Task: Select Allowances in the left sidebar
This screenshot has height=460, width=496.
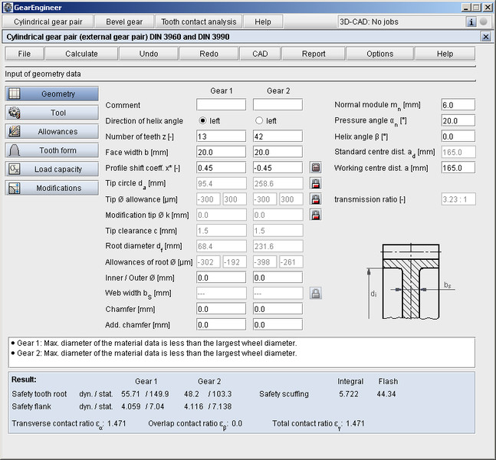Action: [x=52, y=132]
